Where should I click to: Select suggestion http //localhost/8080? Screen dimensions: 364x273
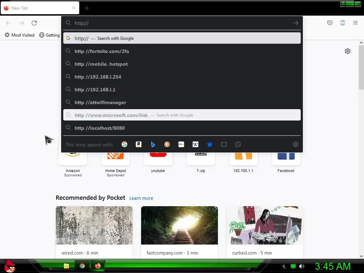(x=182, y=128)
